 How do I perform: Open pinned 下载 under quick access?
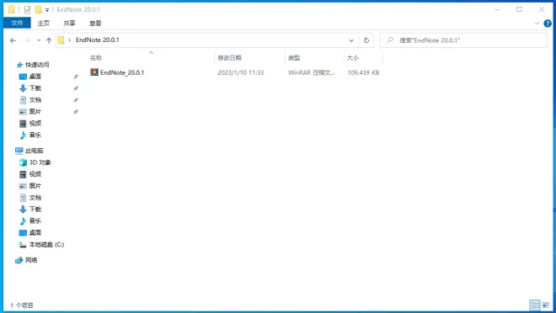pyautogui.click(x=35, y=88)
